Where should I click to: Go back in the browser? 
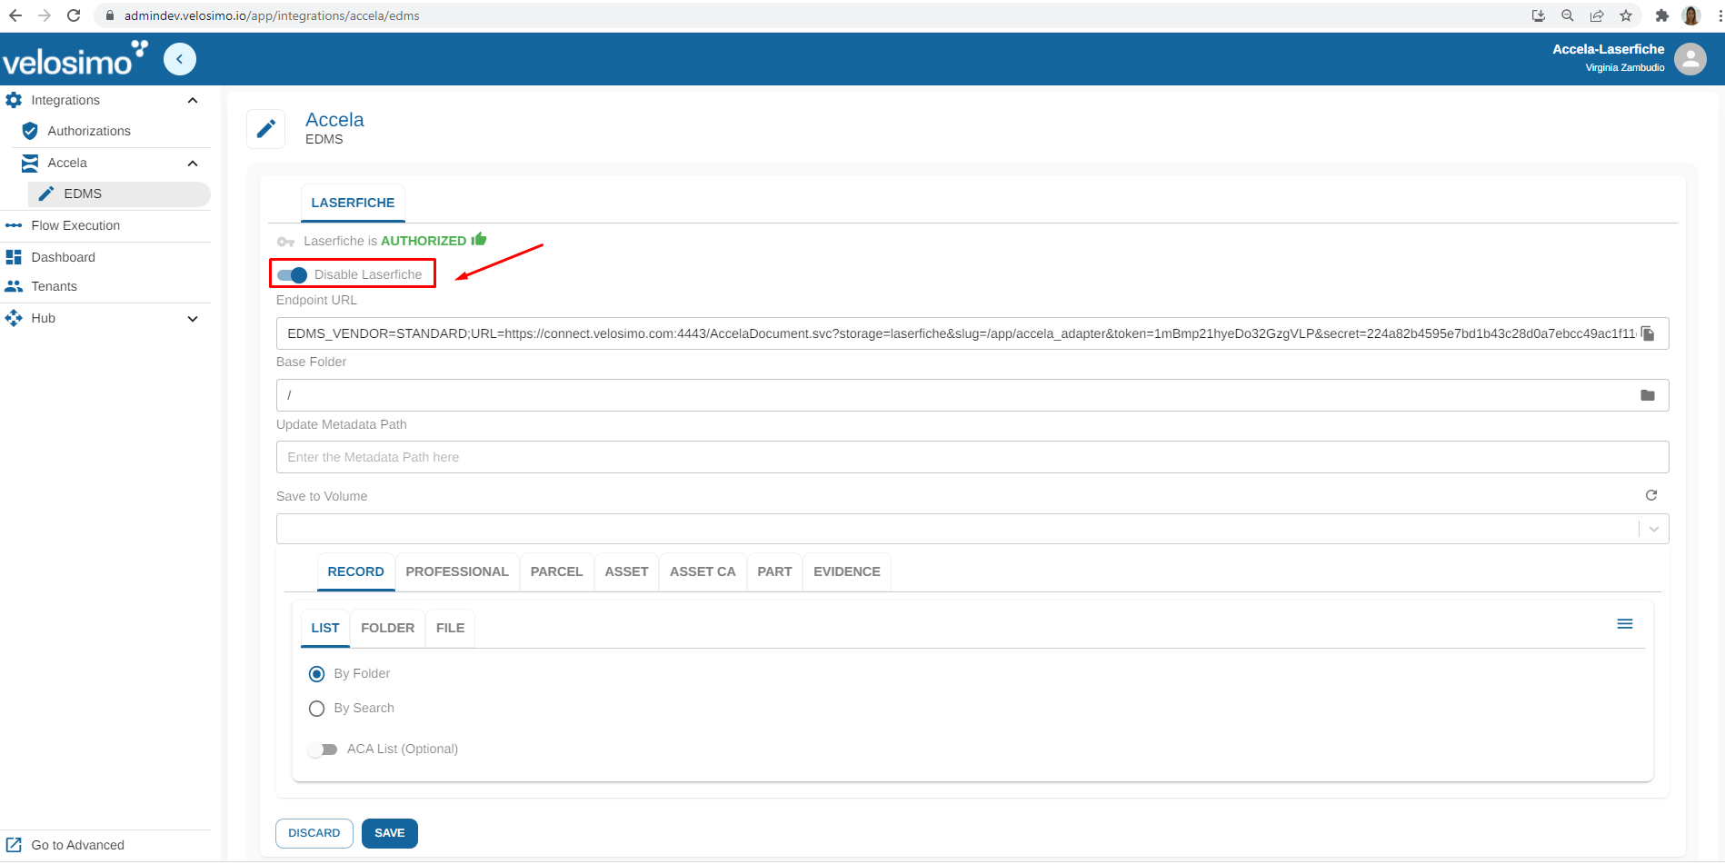click(15, 15)
